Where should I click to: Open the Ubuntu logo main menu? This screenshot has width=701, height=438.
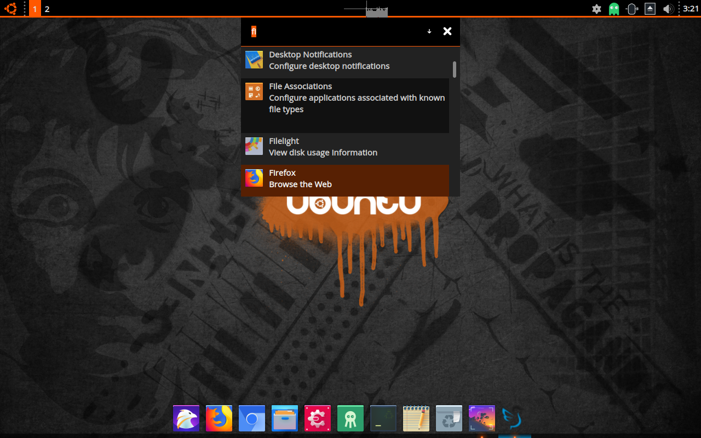(10, 9)
